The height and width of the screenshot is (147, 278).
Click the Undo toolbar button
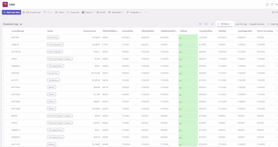click(x=48, y=12)
